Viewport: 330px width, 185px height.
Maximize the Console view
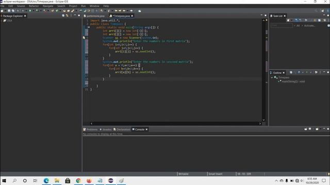click(328, 129)
